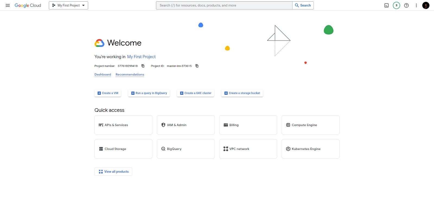434x214 pixels.
Task: Open the My First Project selector dropdown
Action: 68,5
